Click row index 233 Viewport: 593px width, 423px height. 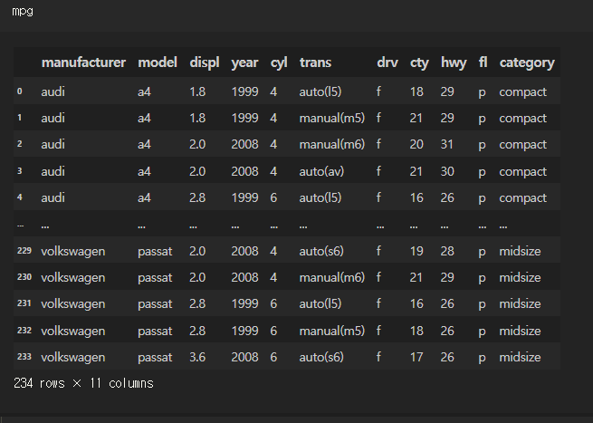coord(24,356)
